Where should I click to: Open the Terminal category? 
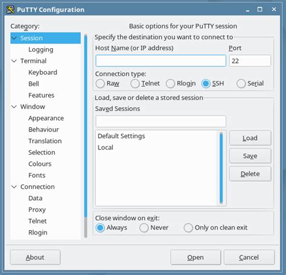tap(33, 61)
